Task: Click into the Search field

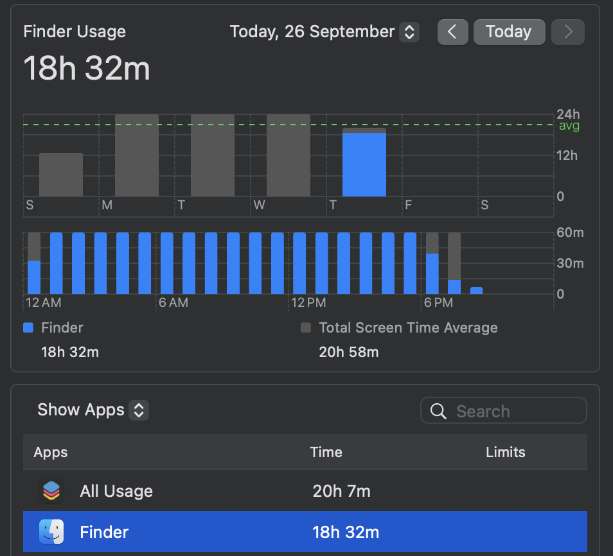Action: click(x=504, y=411)
